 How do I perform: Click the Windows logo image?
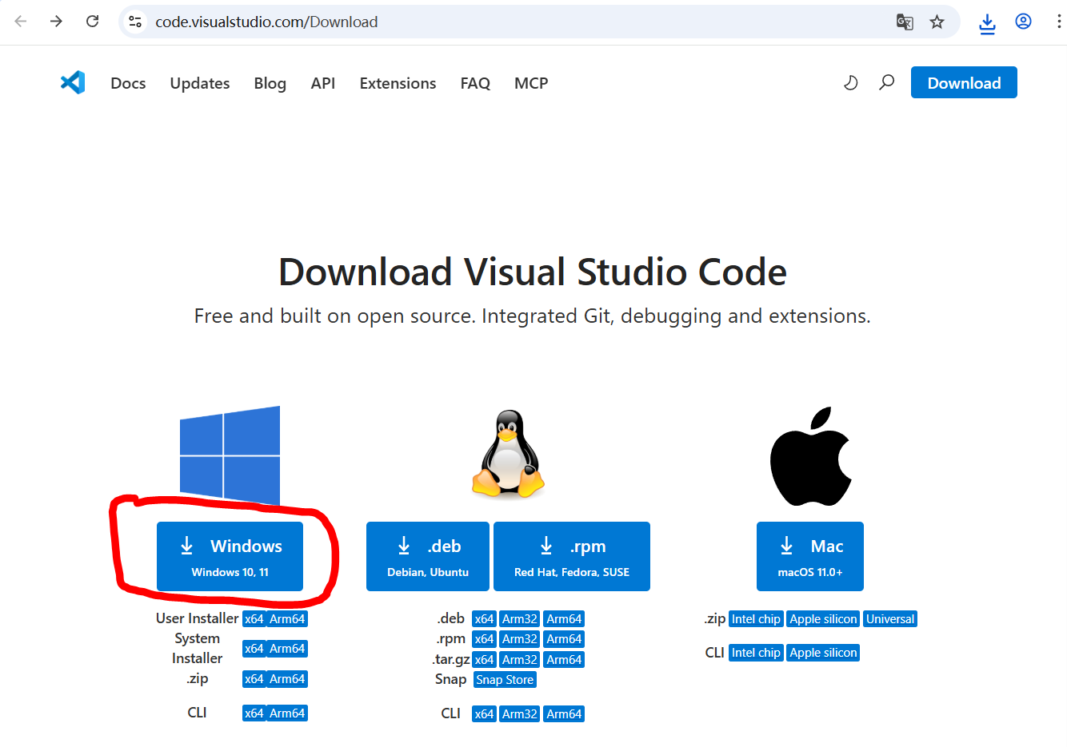[x=230, y=455]
